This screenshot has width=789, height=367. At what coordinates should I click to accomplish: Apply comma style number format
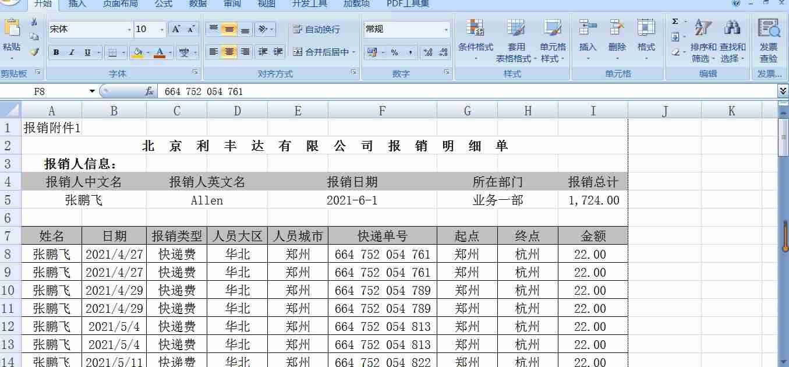tap(410, 52)
